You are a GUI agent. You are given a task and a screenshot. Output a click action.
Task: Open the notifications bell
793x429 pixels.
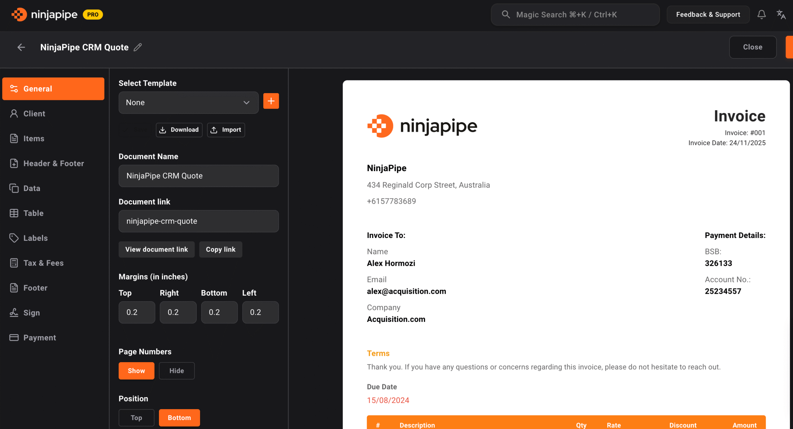pos(761,15)
